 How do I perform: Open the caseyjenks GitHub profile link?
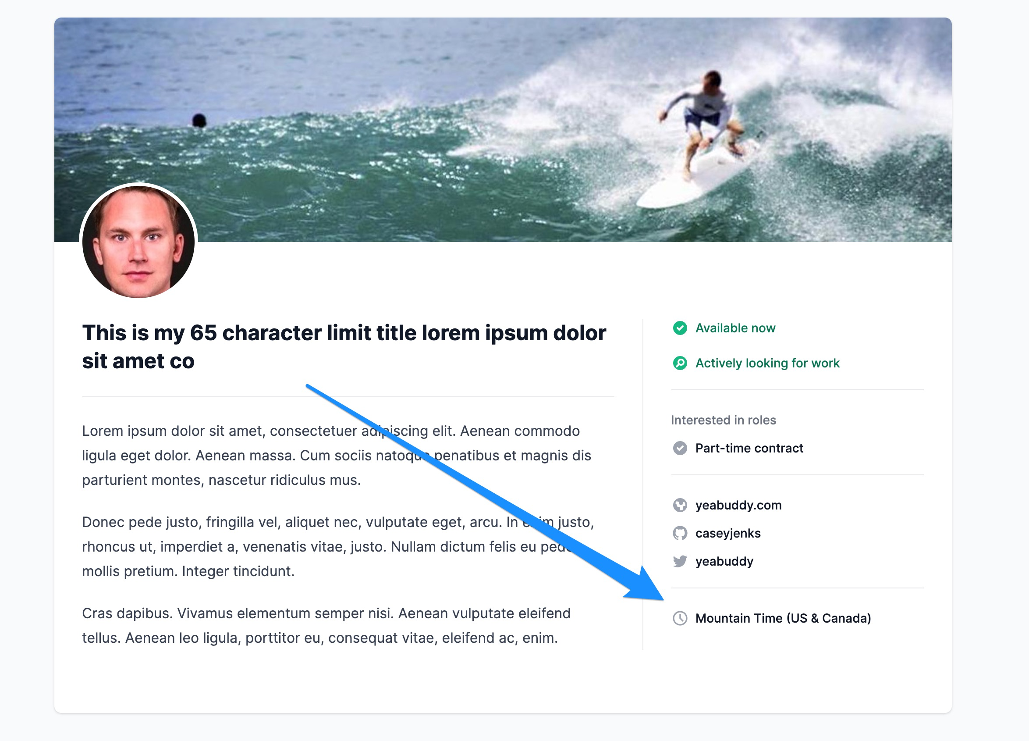tap(728, 533)
